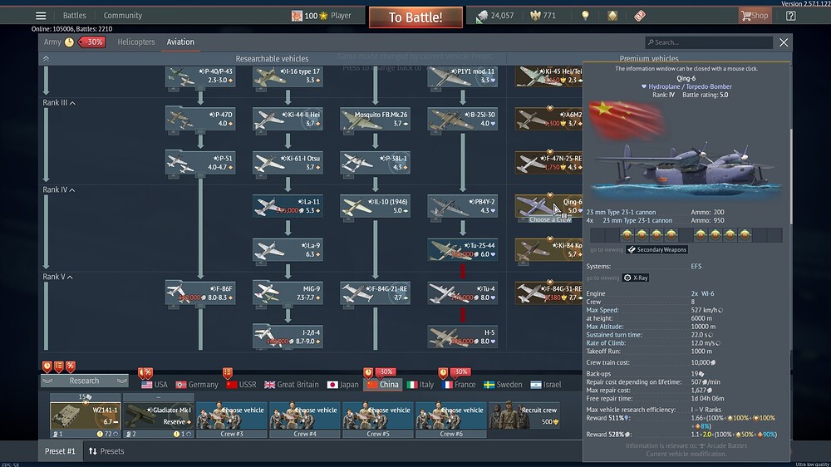Image resolution: width=831 pixels, height=467 pixels.
Task: Open the Battles menu
Action: coord(74,15)
